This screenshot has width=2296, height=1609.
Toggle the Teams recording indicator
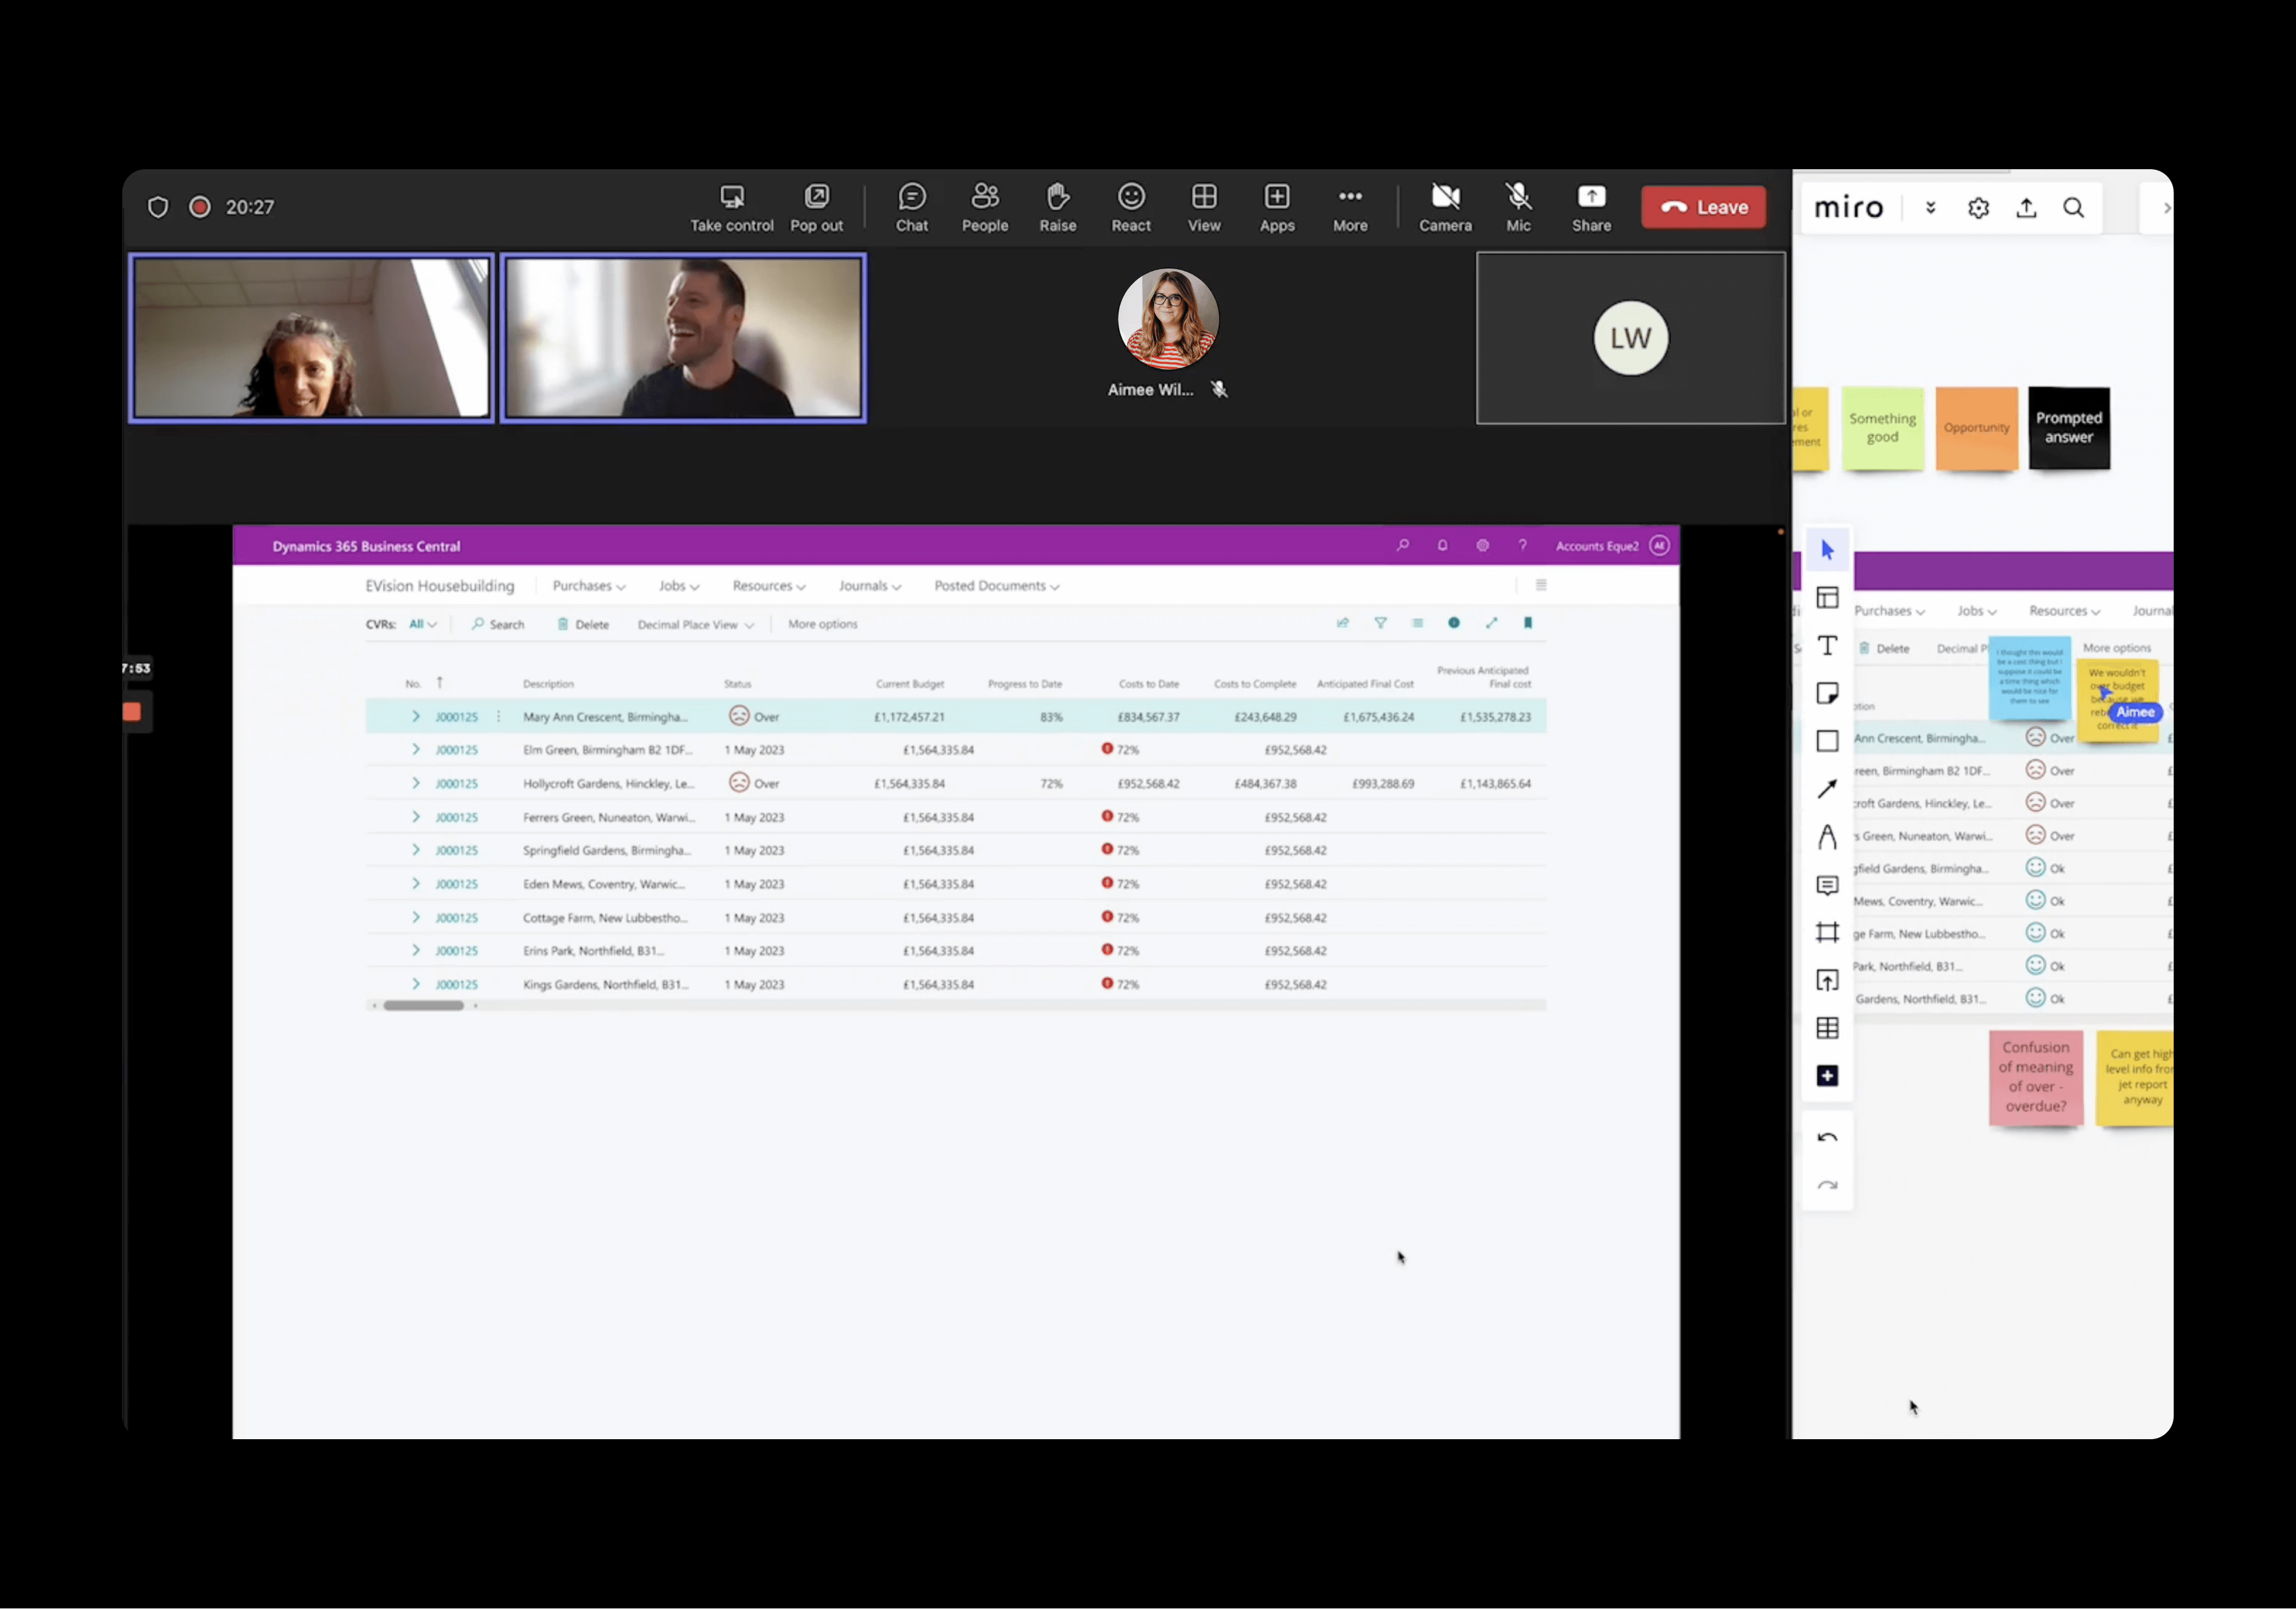coord(200,207)
